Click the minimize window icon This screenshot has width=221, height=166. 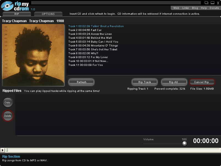(212, 3)
